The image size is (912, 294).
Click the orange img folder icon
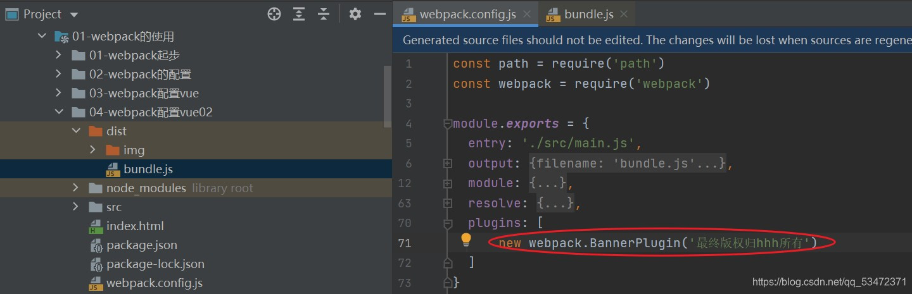click(113, 150)
